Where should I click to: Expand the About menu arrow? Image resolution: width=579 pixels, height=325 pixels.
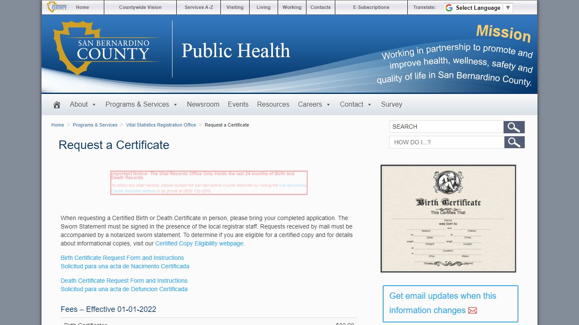94,105
